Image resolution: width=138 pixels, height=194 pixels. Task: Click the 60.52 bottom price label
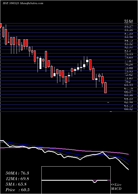(128, 109)
